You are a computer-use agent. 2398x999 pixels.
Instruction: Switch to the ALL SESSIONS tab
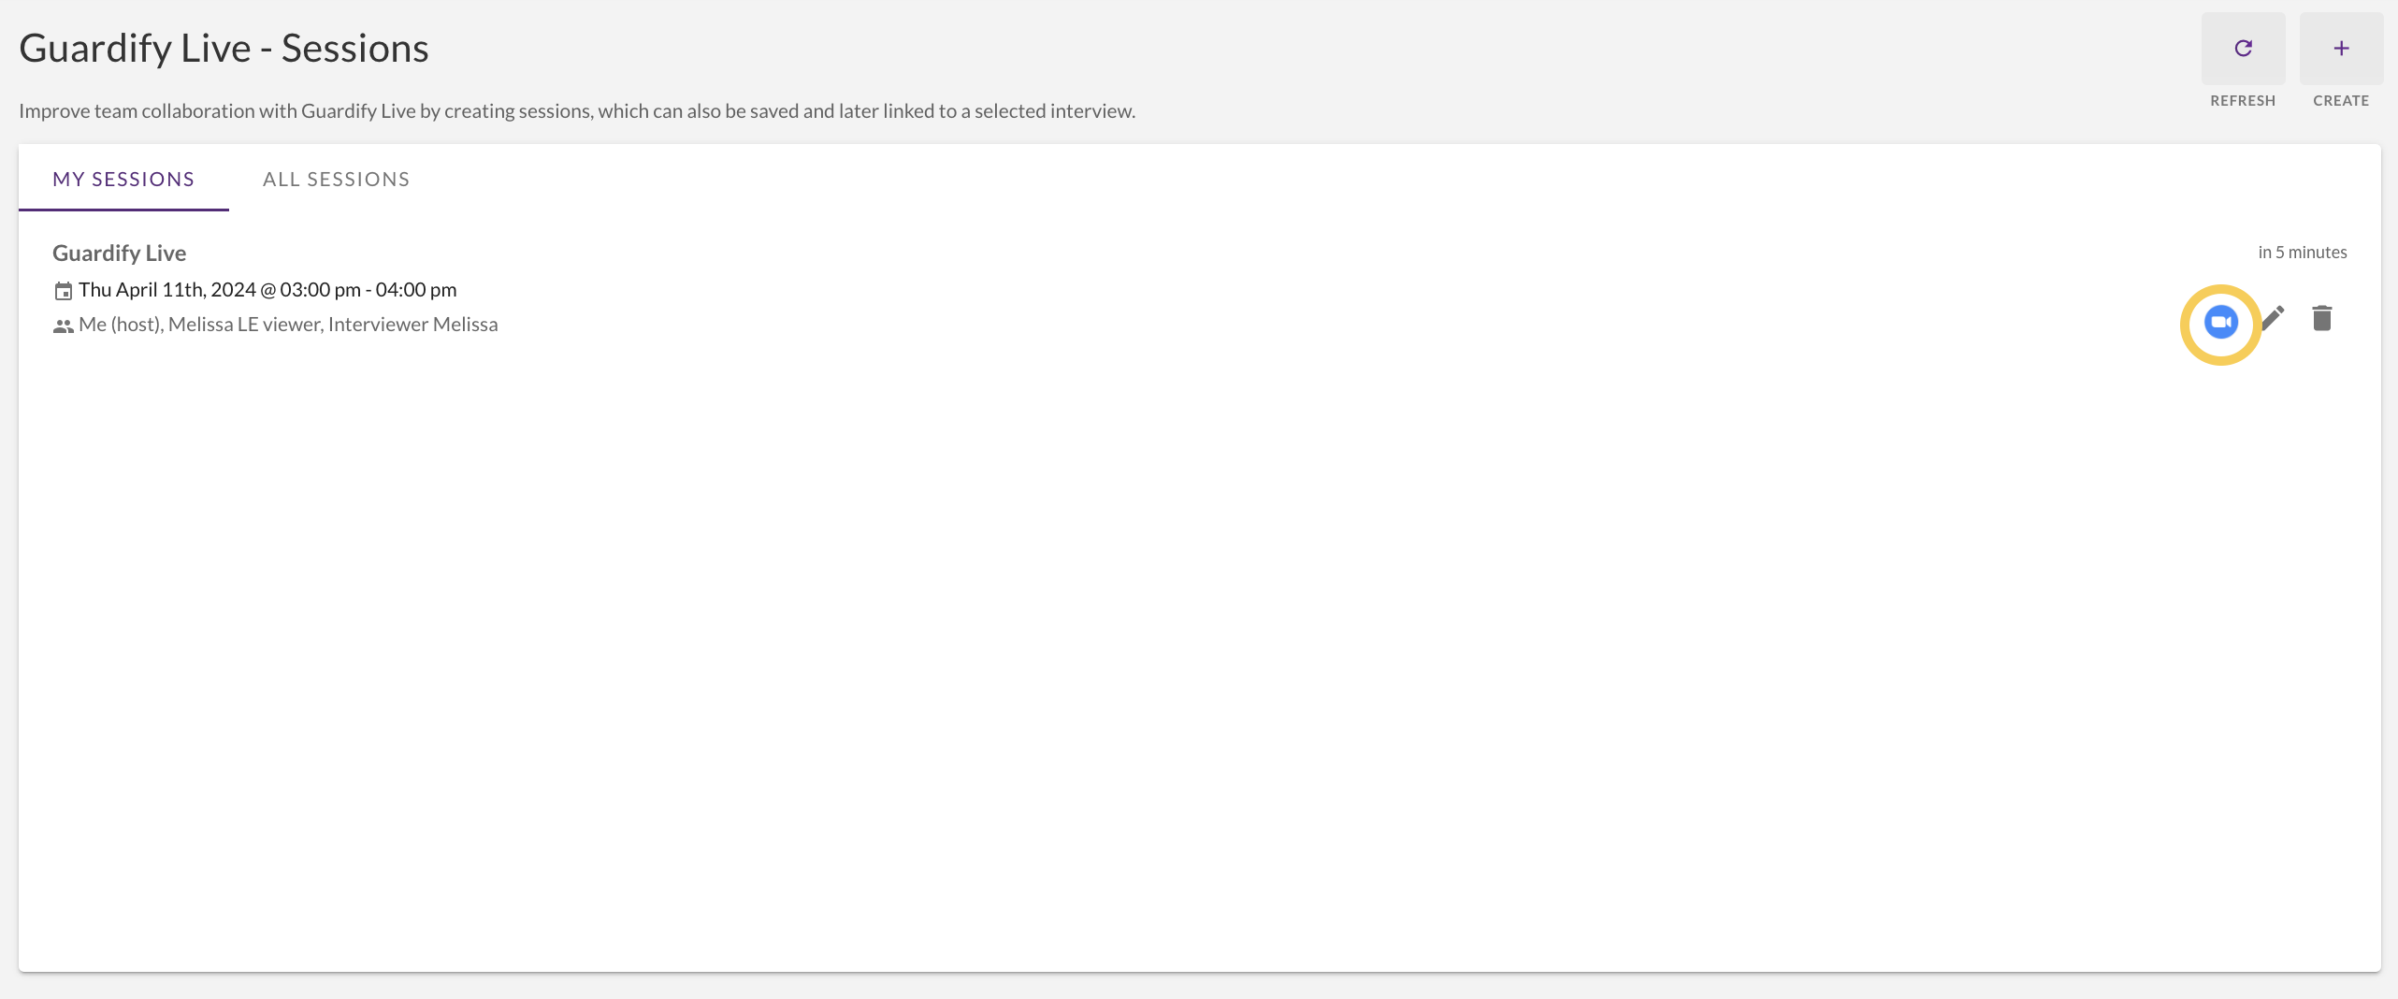336,179
